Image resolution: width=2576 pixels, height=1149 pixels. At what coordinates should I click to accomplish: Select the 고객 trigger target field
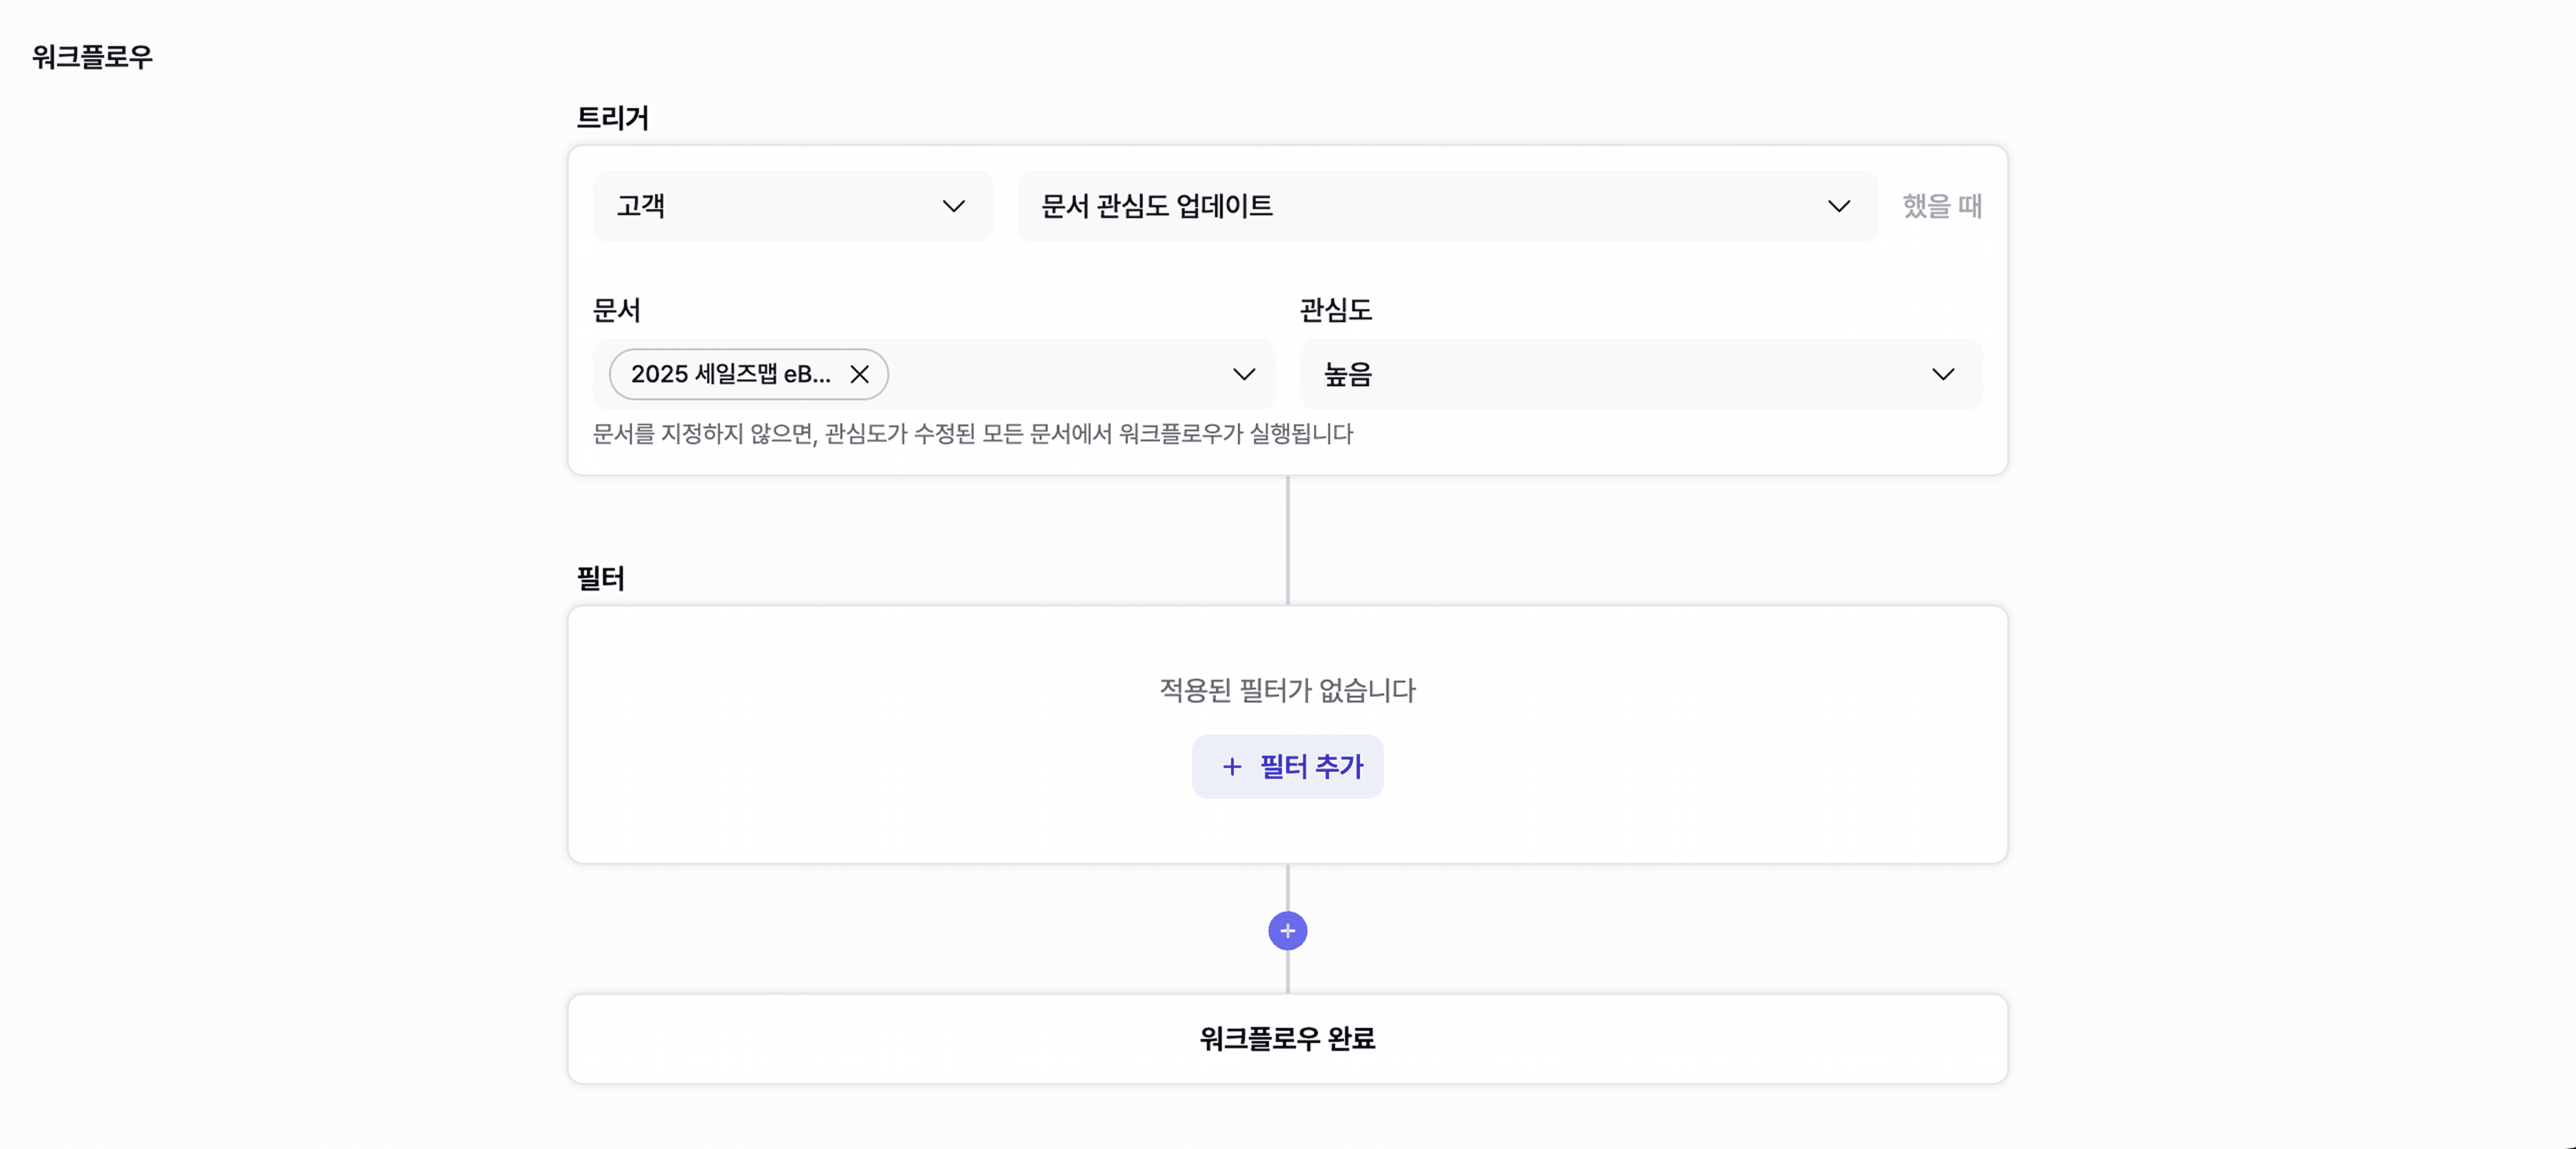pyautogui.click(x=792, y=206)
